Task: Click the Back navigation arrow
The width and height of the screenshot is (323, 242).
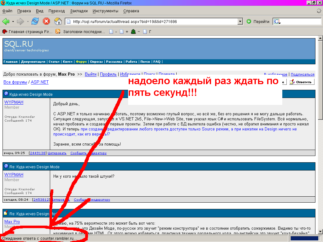Action: pyautogui.click(x=6, y=21)
